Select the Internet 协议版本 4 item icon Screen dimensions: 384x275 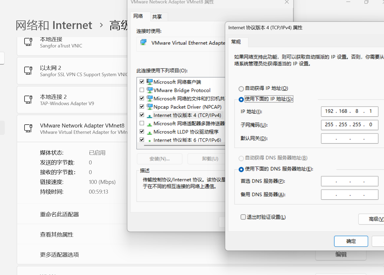(150, 116)
